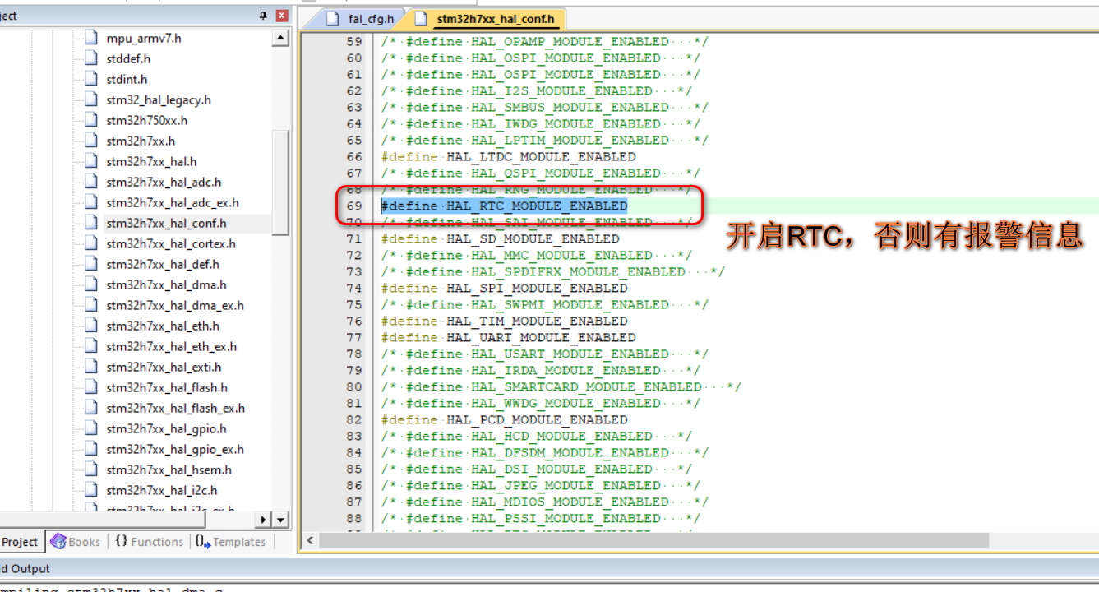Screen dimensions: 1099x592
Task: Select stm32h7xx_hal_adc.h
Action: 164,182
